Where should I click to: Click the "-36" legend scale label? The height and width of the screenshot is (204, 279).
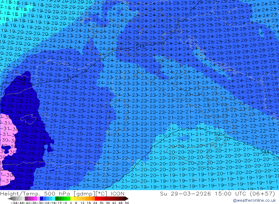click(33, 203)
